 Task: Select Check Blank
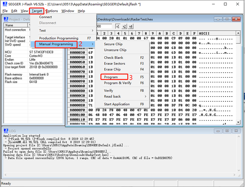click(122, 58)
